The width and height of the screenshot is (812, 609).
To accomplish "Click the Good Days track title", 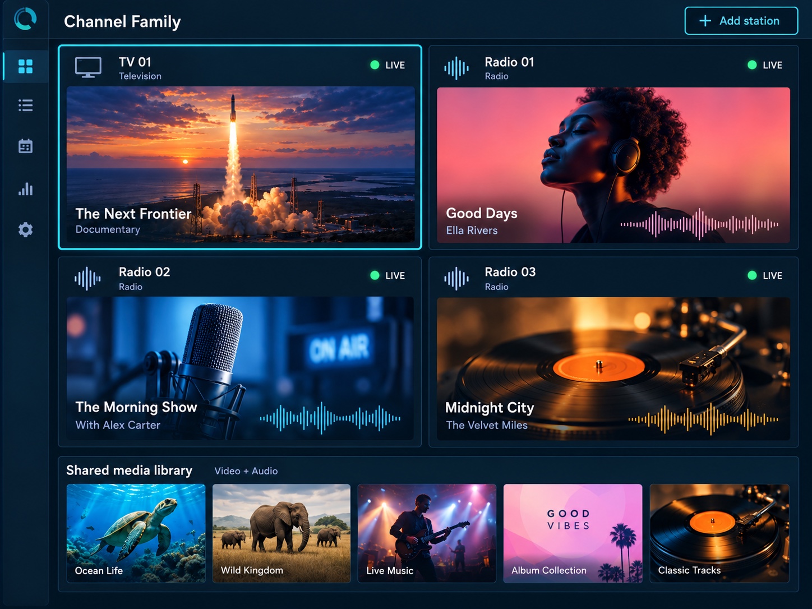I will tap(481, 214).
